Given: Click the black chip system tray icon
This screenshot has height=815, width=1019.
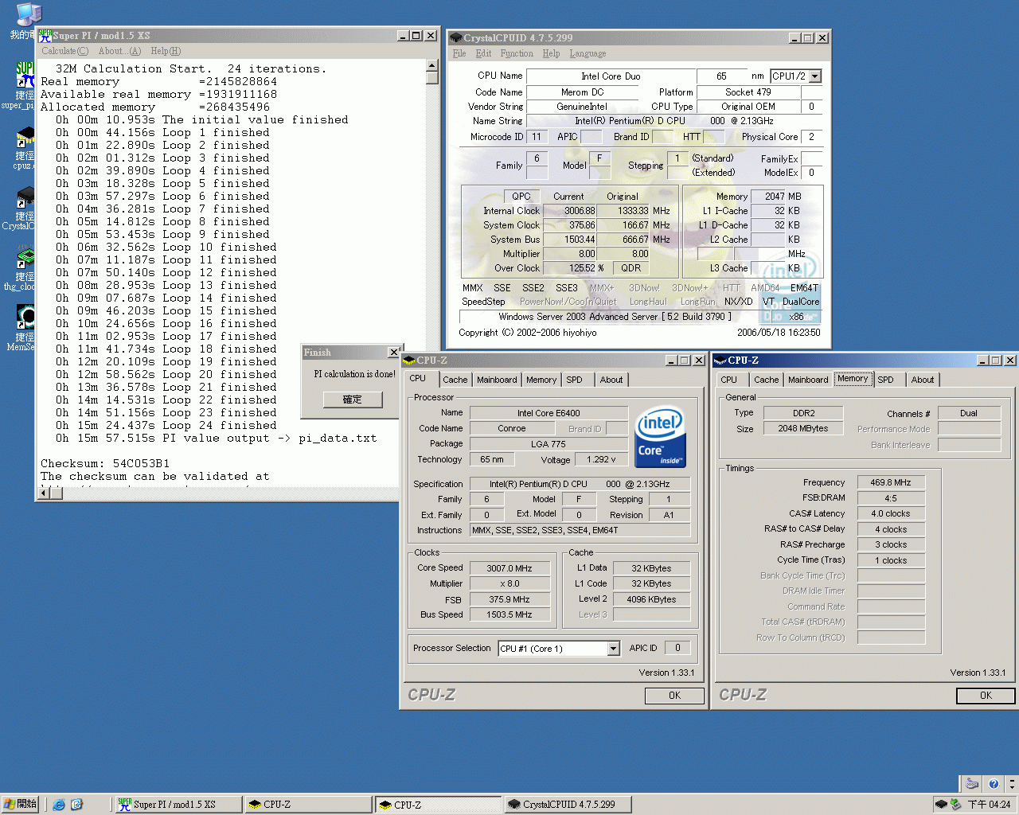Looking at the screenshot, I should point(941,805).
